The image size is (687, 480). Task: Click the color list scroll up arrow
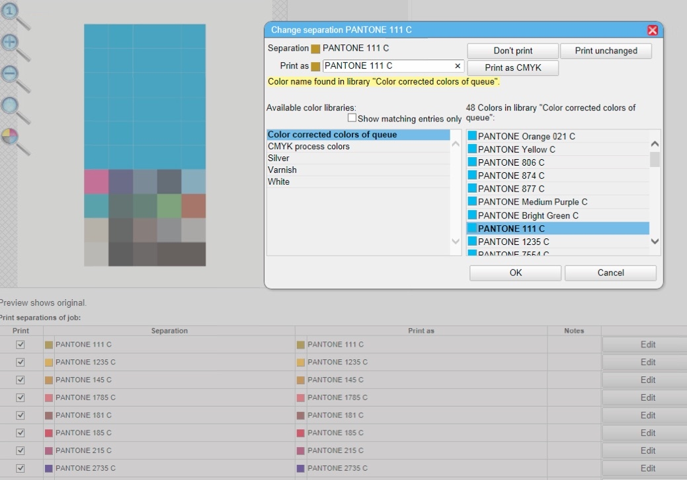coord(655,143)
